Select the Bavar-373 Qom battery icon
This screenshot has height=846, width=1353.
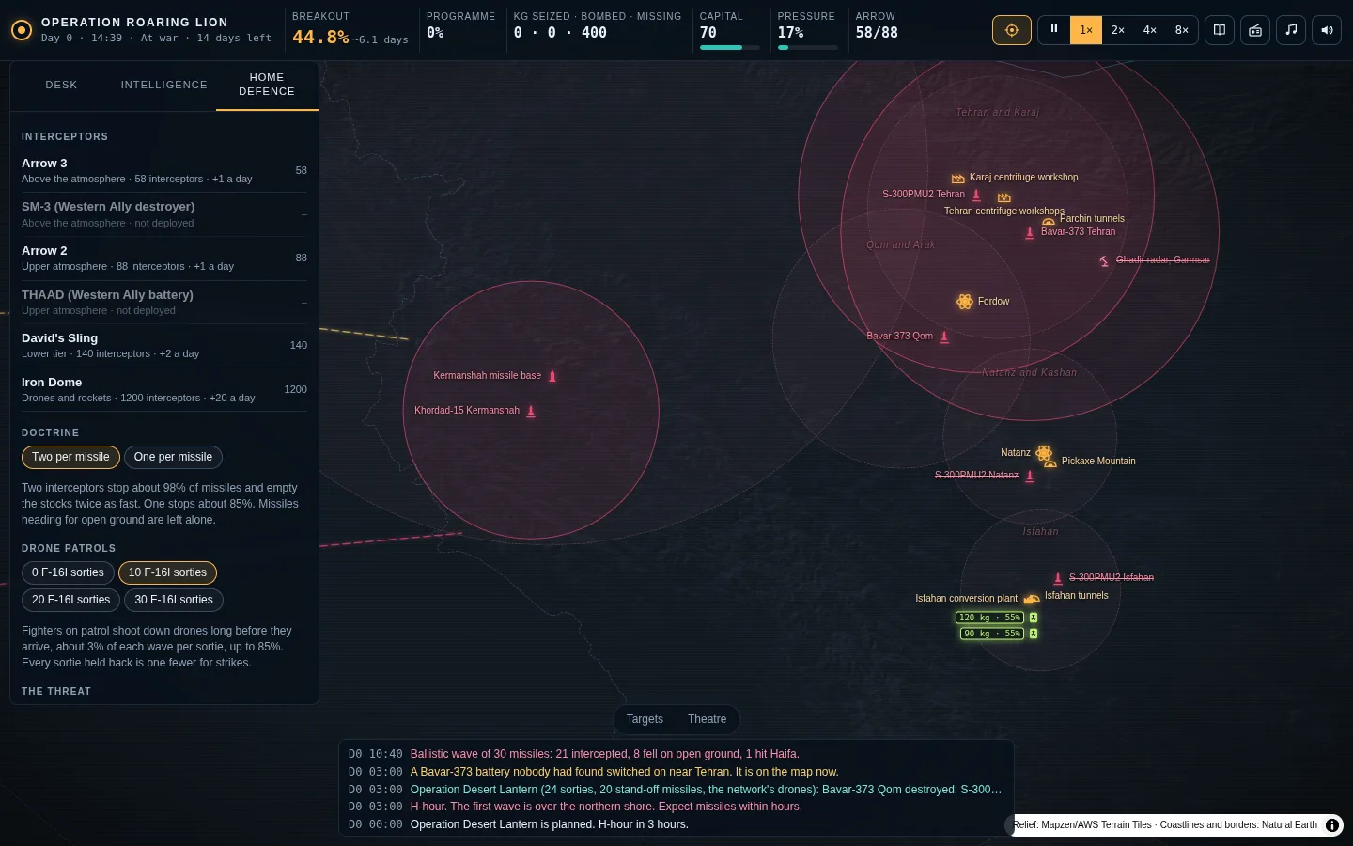(944, 337)
